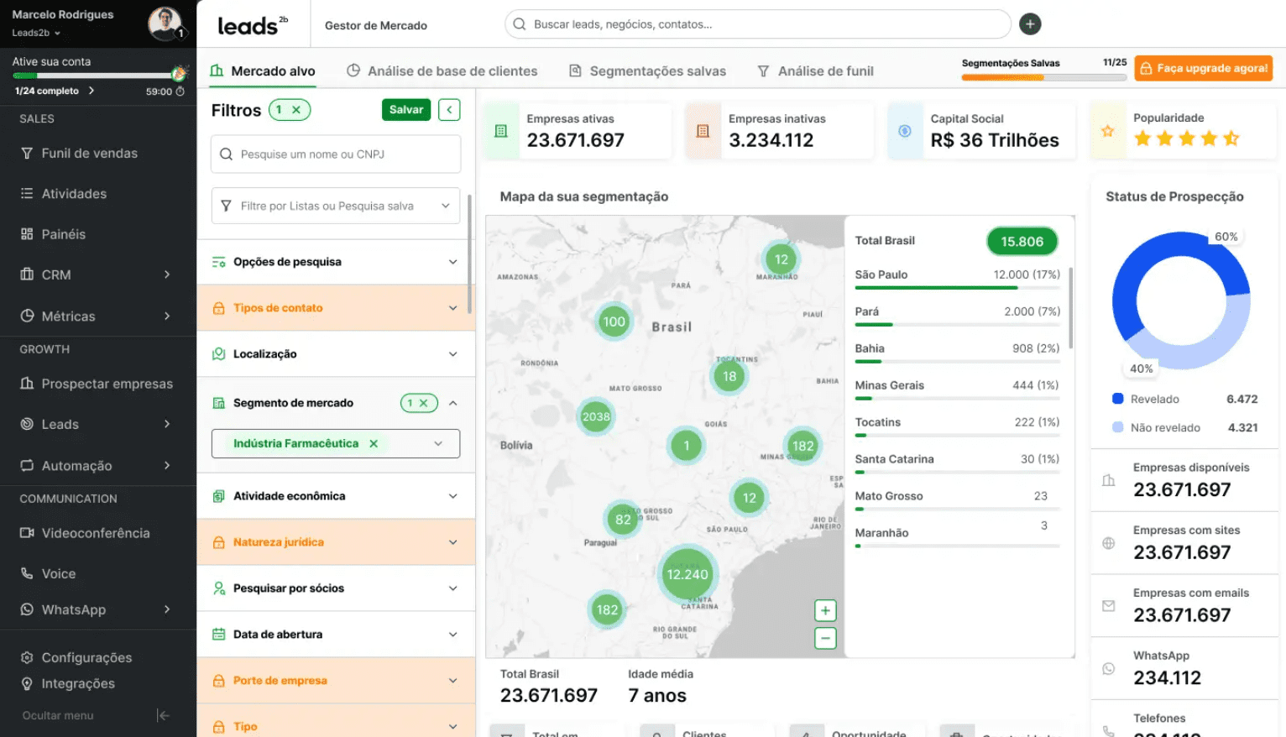Click the Atividades list icon
Viewport: 1286px width, 737px height.
pos(27,194)
